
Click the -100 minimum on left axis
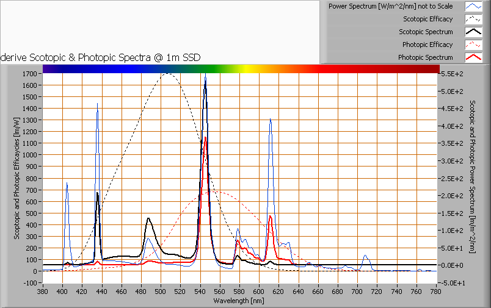click(x=32, y=283)
